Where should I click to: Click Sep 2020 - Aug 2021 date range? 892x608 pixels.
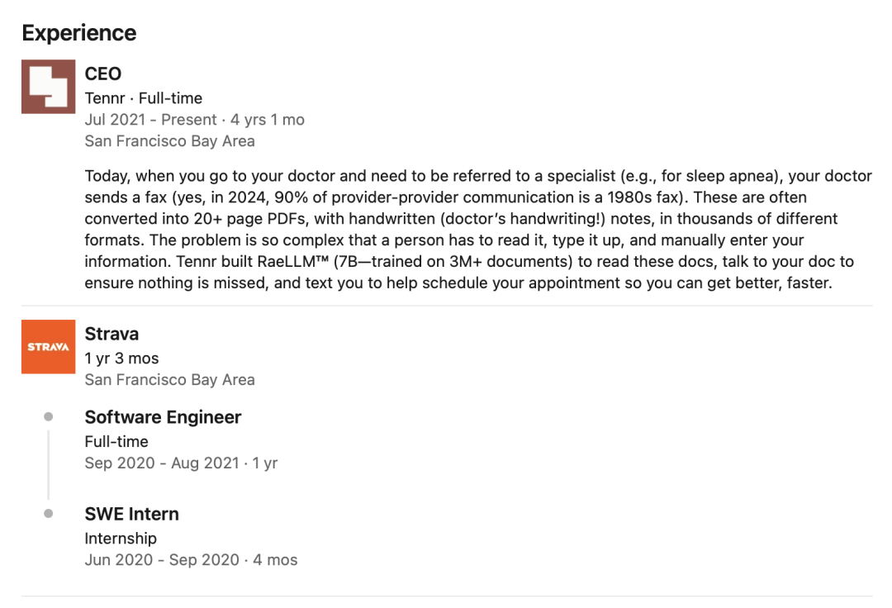(x=162, y=463)
